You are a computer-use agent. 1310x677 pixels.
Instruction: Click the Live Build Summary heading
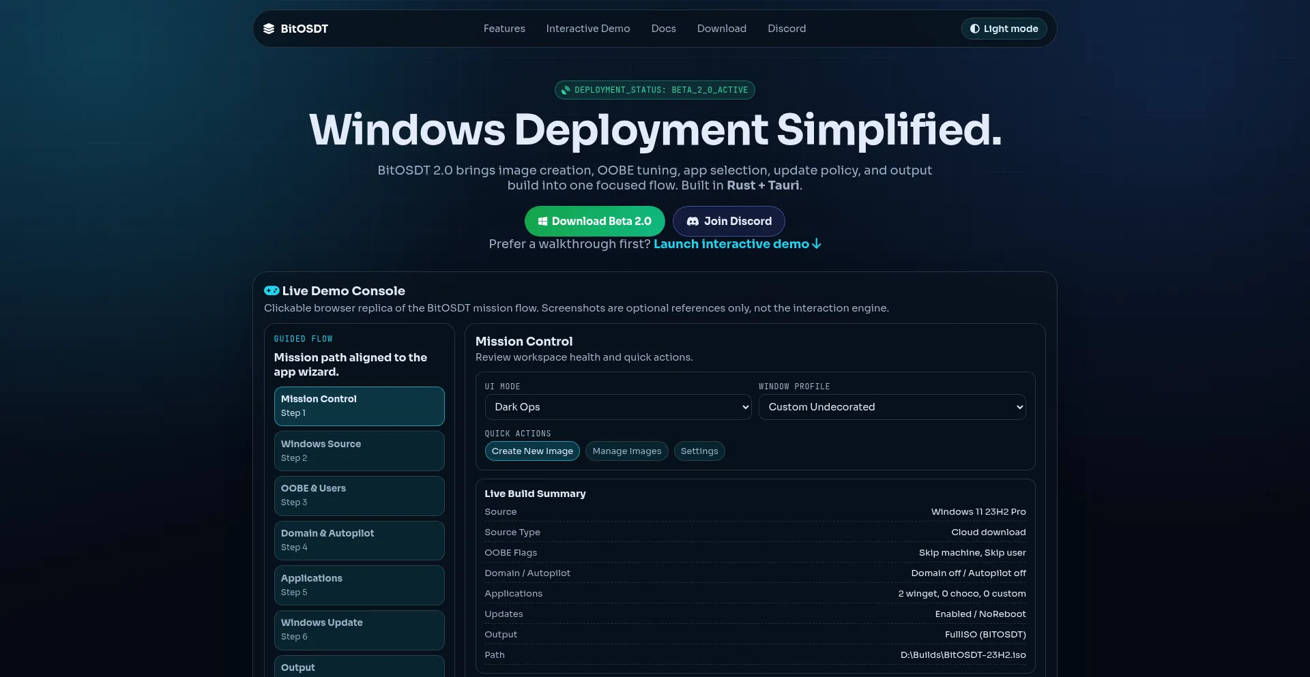coord(535,494)
